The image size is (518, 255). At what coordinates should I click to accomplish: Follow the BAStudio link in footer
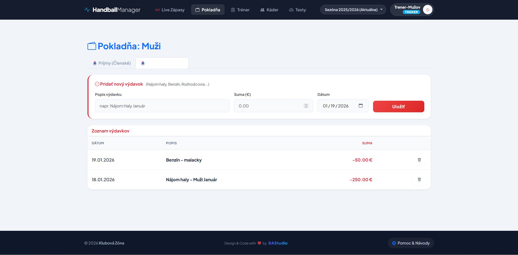(278, 243)
